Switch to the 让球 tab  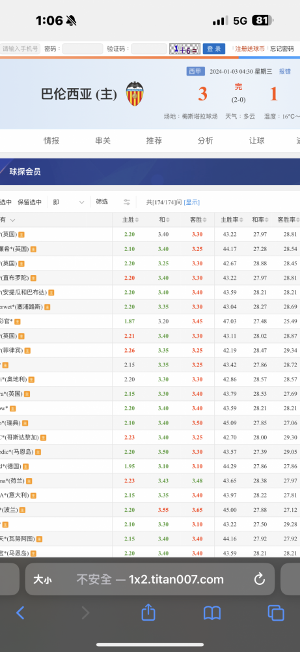256,141
